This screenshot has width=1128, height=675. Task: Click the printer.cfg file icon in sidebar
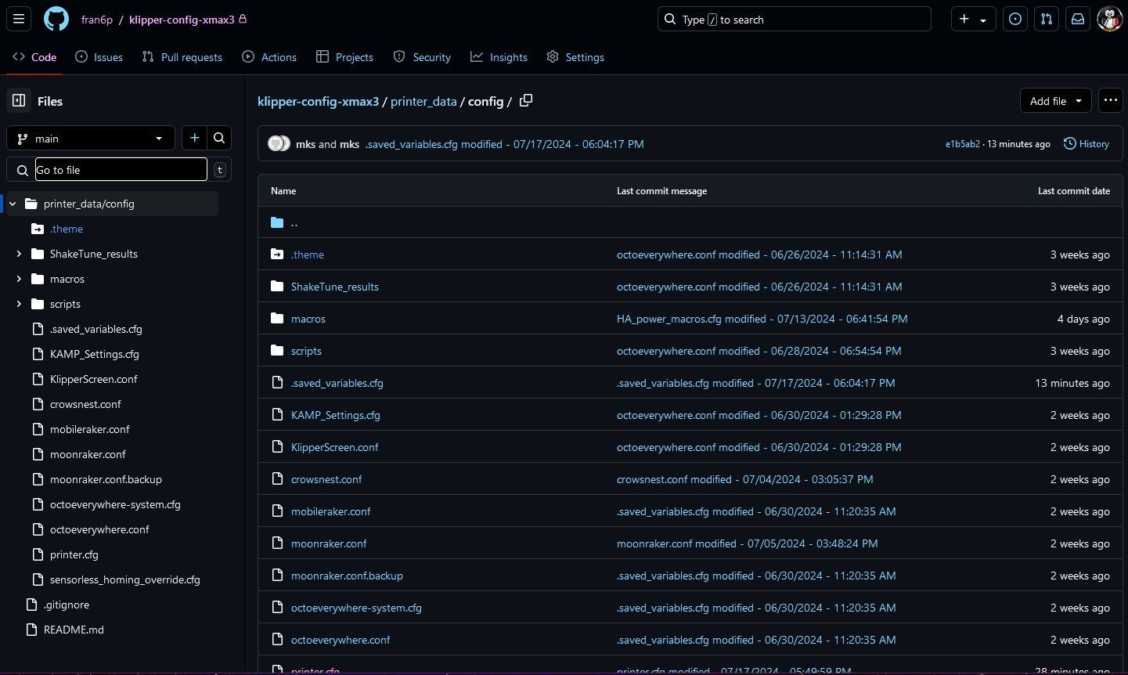coord(38,554)
